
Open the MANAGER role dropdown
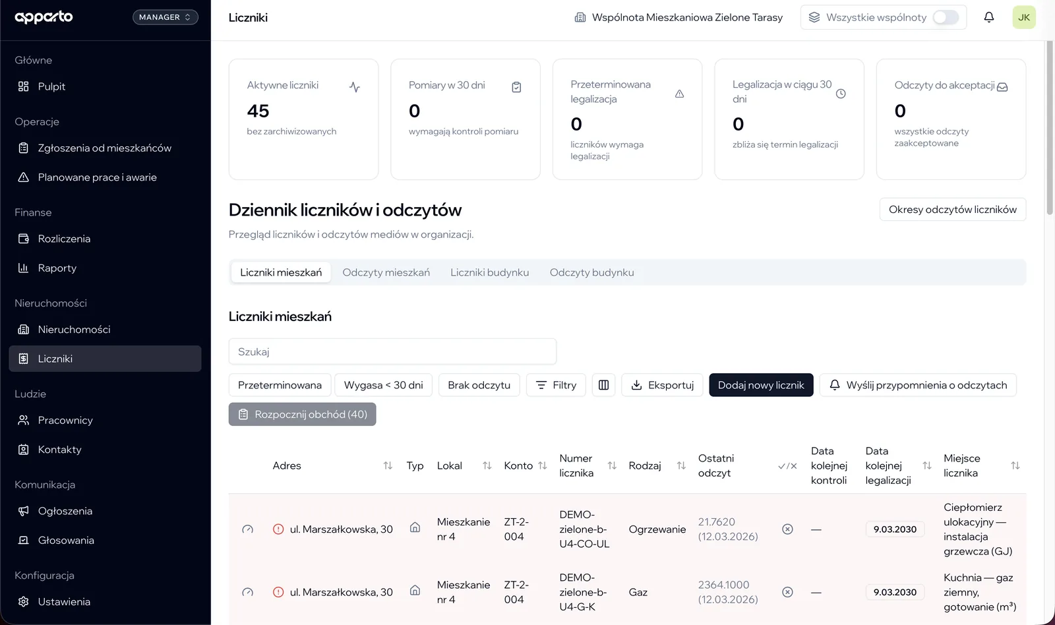pos(165,17)
